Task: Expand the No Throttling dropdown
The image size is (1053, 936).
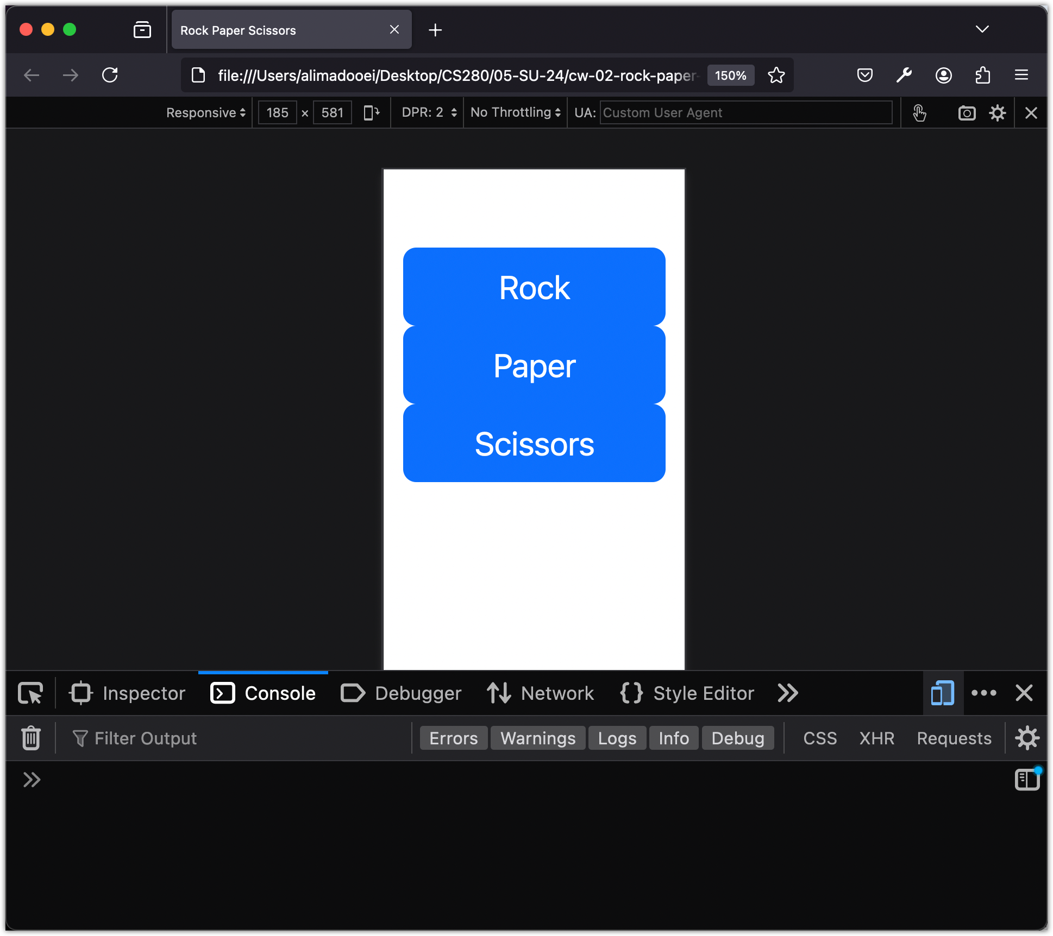Action: coord(516,113)
